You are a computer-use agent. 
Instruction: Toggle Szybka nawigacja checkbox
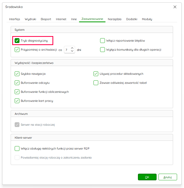tap(17, 74)
